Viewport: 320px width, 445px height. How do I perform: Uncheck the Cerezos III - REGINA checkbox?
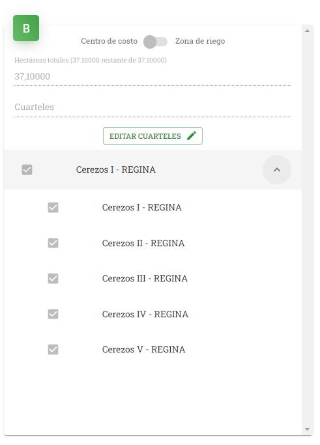(53, 278)
